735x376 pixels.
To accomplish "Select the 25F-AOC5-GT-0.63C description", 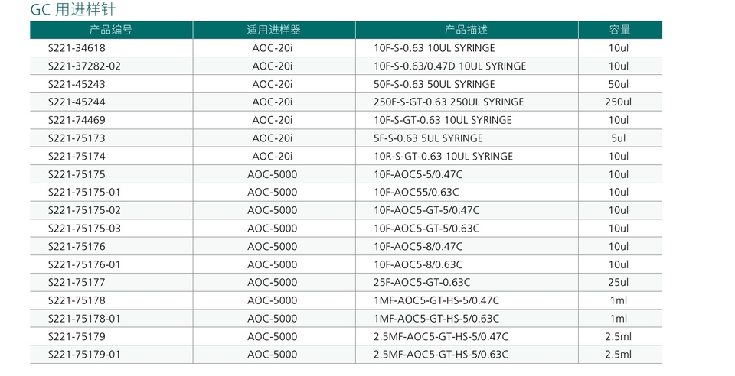I will [422, 282].
